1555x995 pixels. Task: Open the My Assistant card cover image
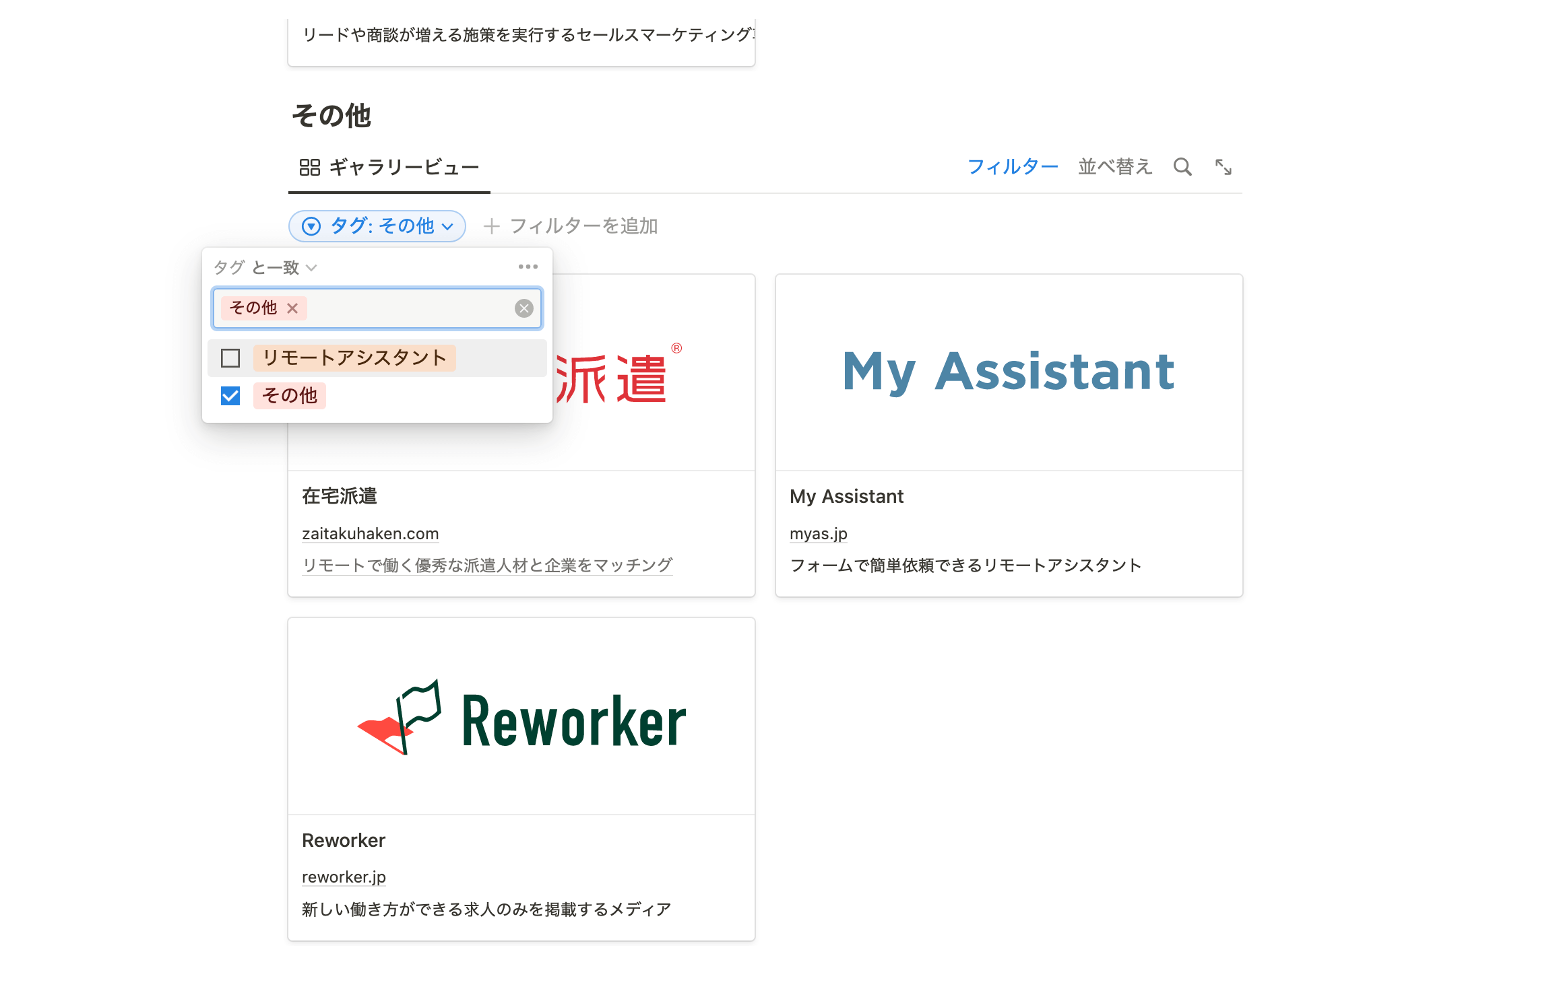coord(1009,372)
